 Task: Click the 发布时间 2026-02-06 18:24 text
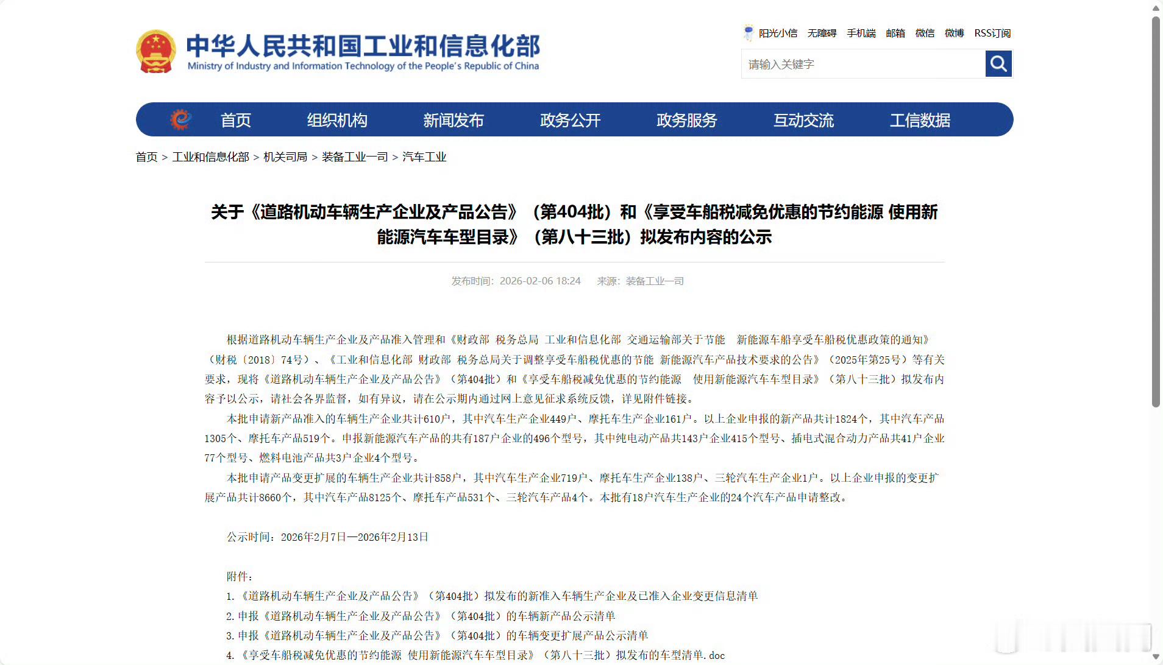[x=516, y=281]
